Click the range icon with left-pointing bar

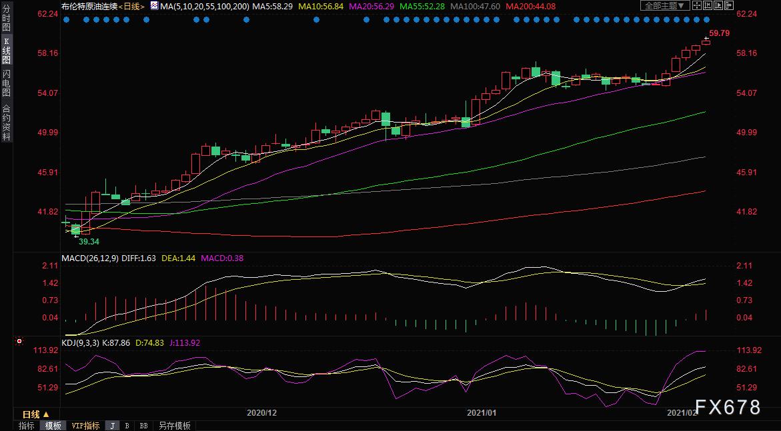coord(707,5)
